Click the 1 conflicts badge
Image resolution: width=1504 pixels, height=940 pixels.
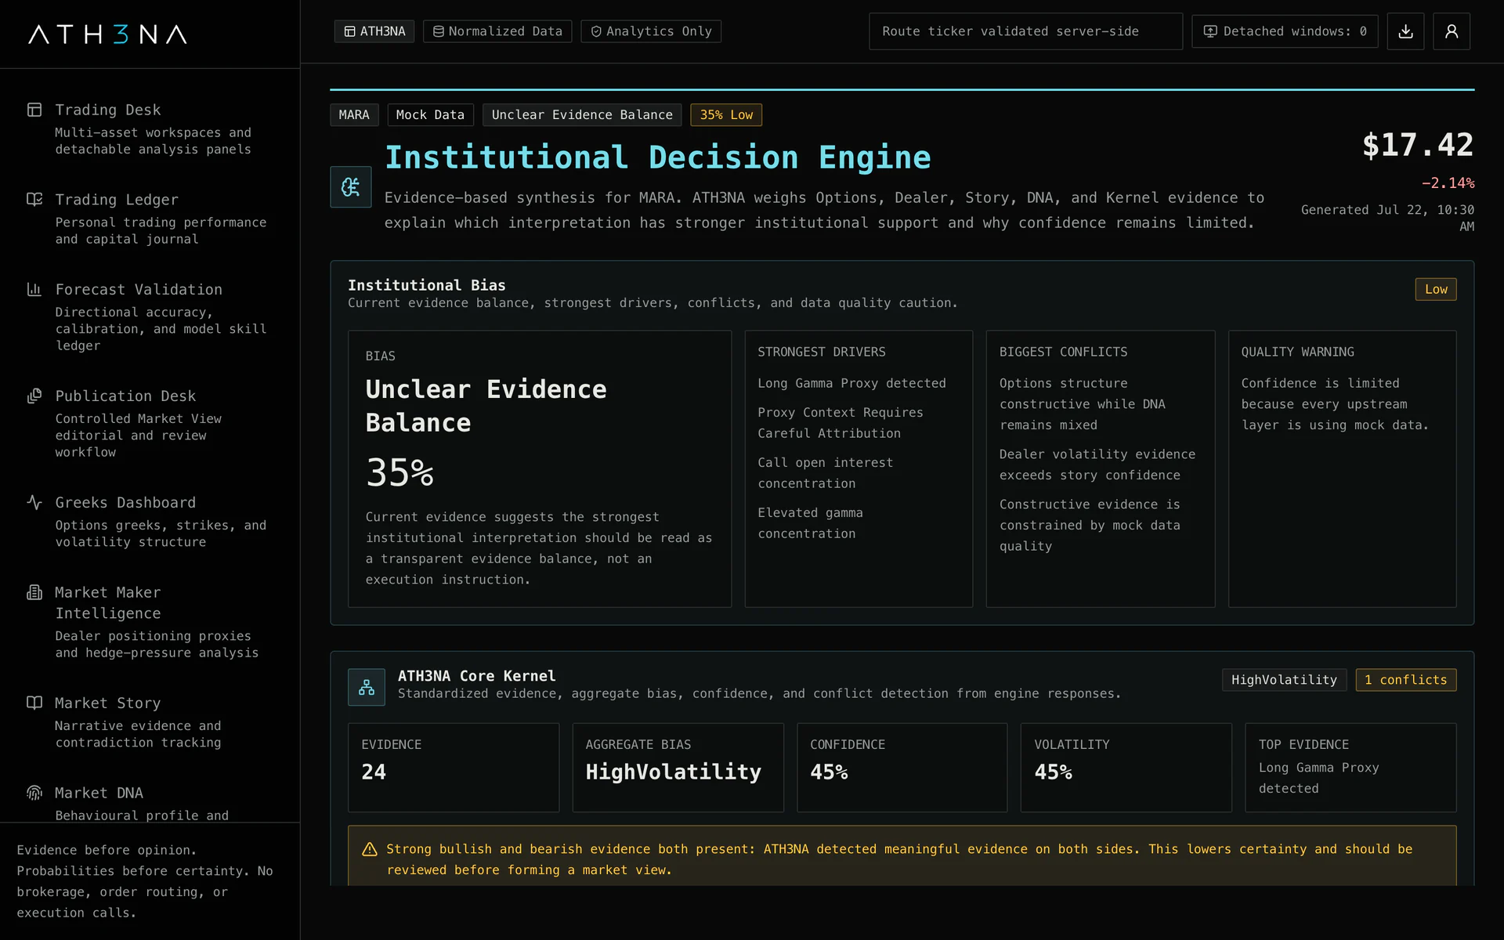tap(1406, 680)
